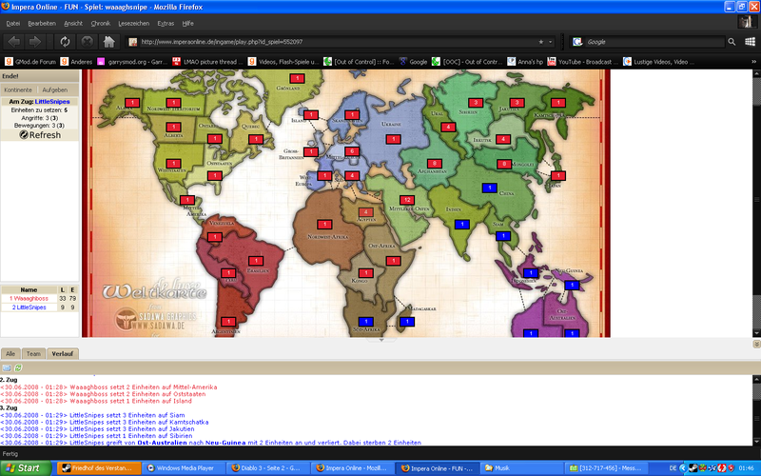Screen dimensions: 761x476
Task: Open GMod.de Forum bookmark
Action: [x=30, y=62]
